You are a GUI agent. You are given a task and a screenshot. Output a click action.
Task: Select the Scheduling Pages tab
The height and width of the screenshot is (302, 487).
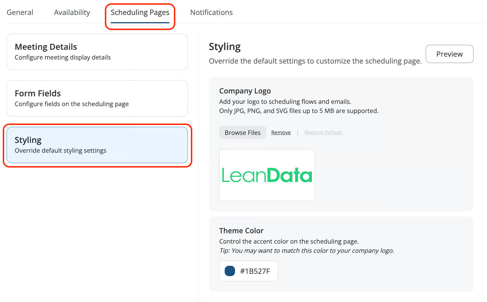tap(140, 12)
